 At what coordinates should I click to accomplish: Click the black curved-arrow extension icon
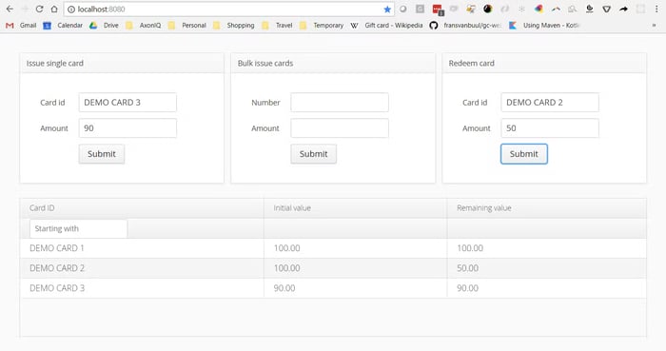click(x=623, y=9)
